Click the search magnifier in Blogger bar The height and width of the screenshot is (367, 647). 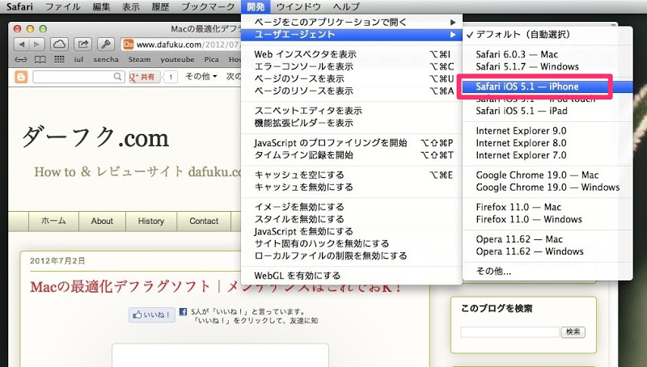117,77
